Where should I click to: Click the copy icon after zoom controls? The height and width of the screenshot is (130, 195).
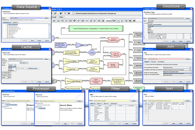(x=126, y=21)
